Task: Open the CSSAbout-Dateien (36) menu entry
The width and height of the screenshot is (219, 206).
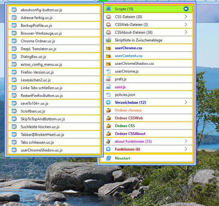Action: [134, 32]
